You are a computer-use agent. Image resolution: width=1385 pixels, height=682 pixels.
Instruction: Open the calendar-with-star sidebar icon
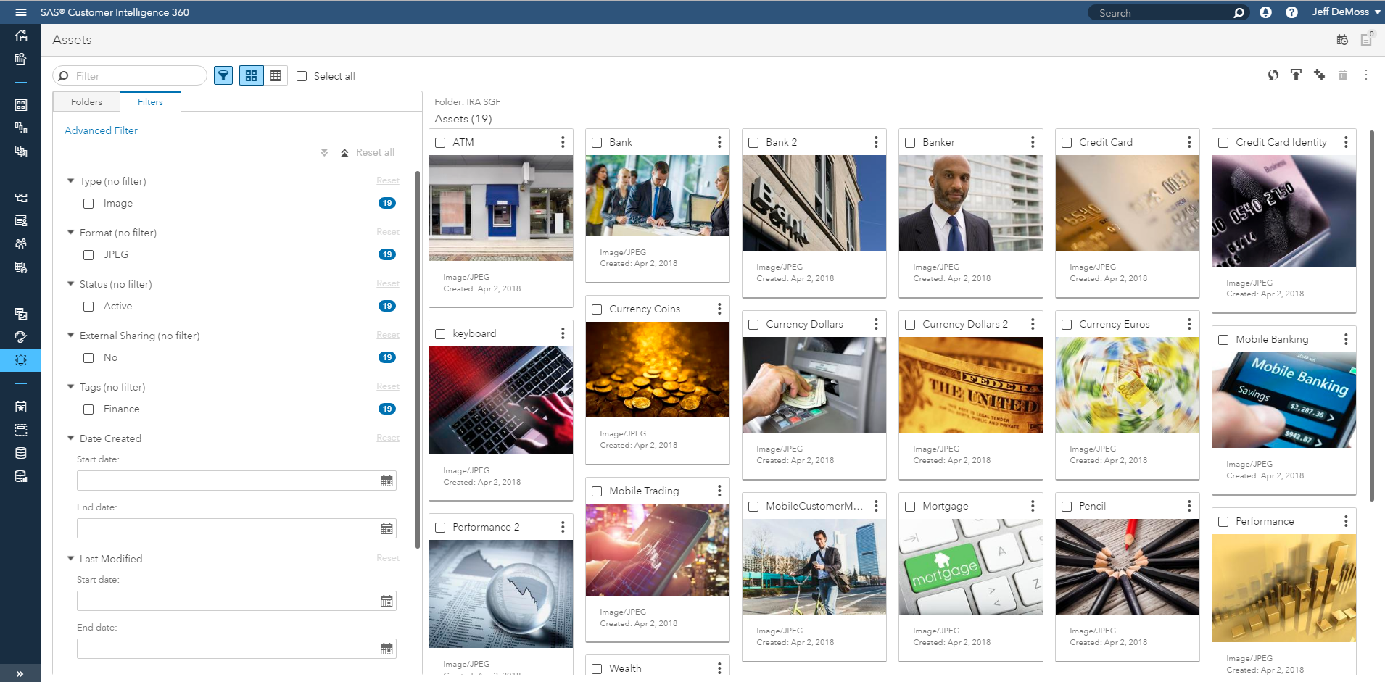[x=21, y=407]
